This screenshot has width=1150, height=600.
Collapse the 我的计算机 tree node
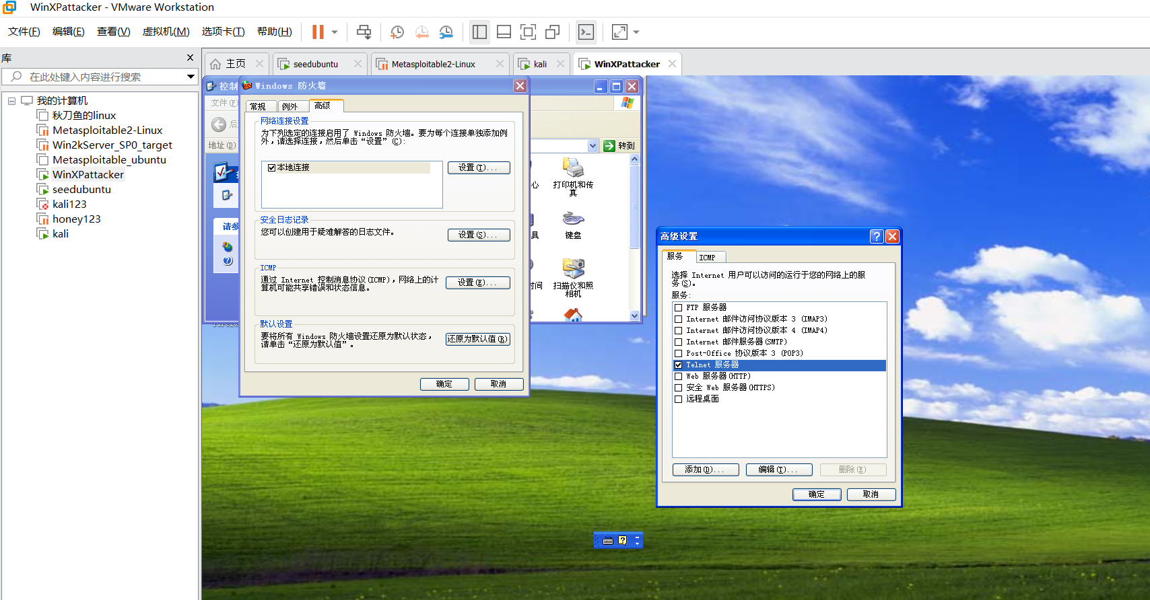click(11, 101)
